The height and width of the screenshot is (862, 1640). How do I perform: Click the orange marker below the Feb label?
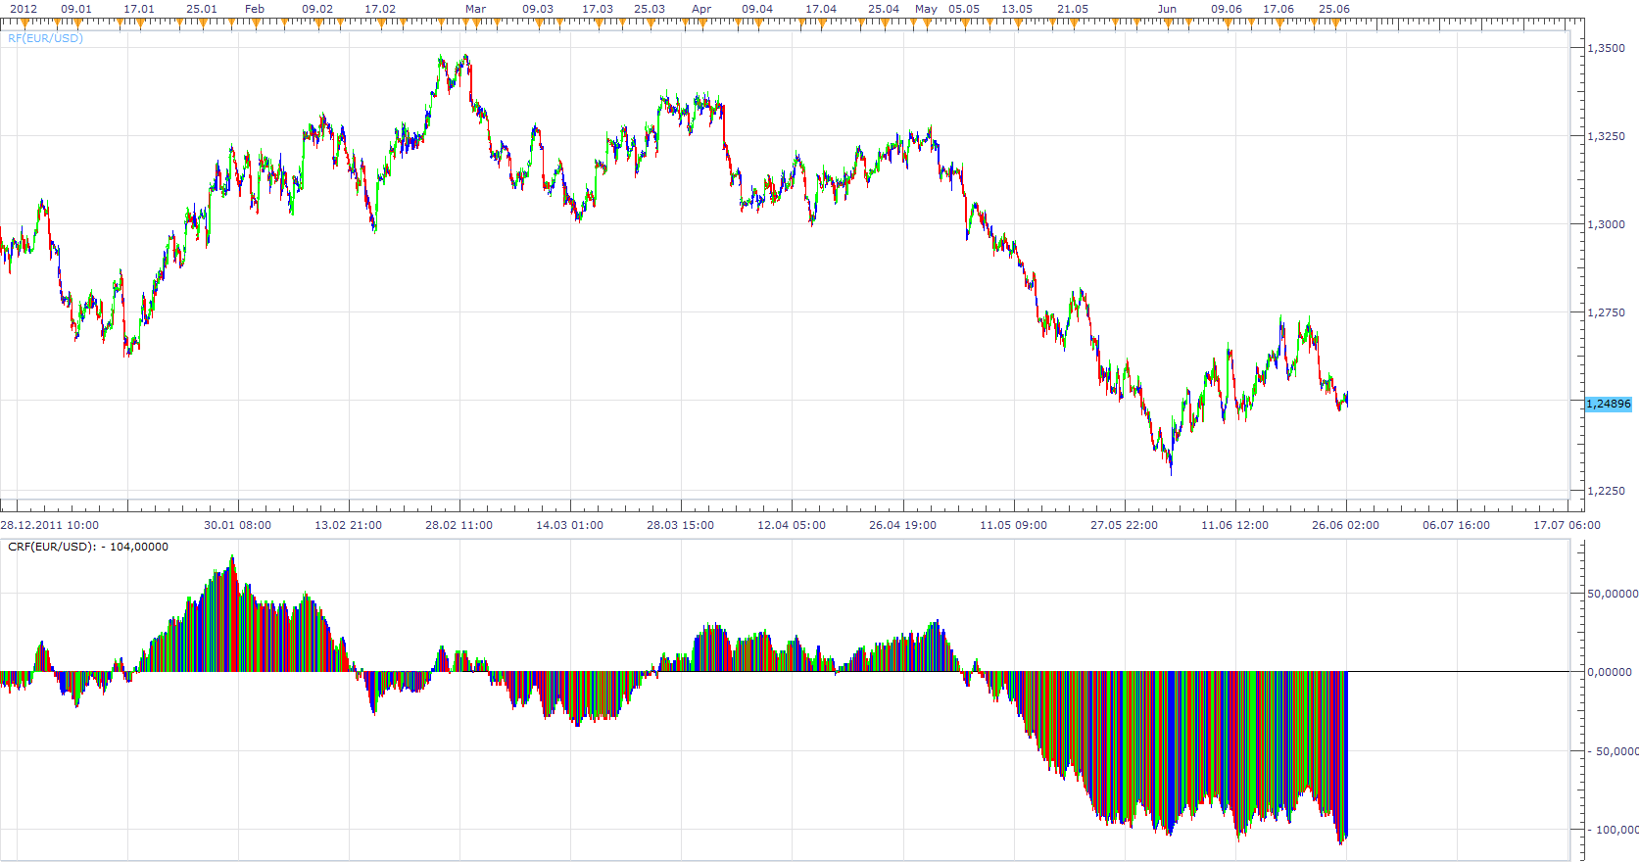[255, 23]
